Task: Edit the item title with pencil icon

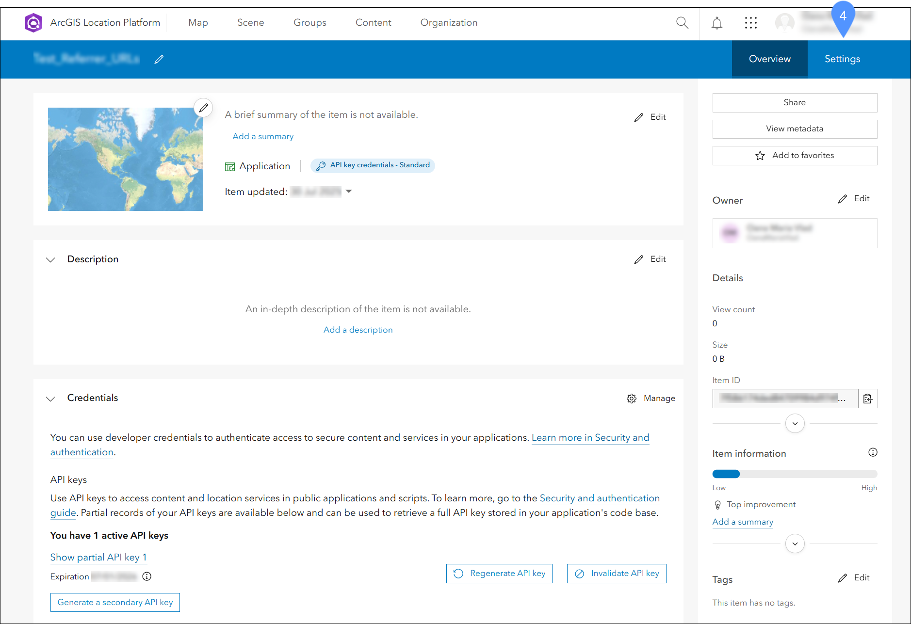Action: pos(159,59)
